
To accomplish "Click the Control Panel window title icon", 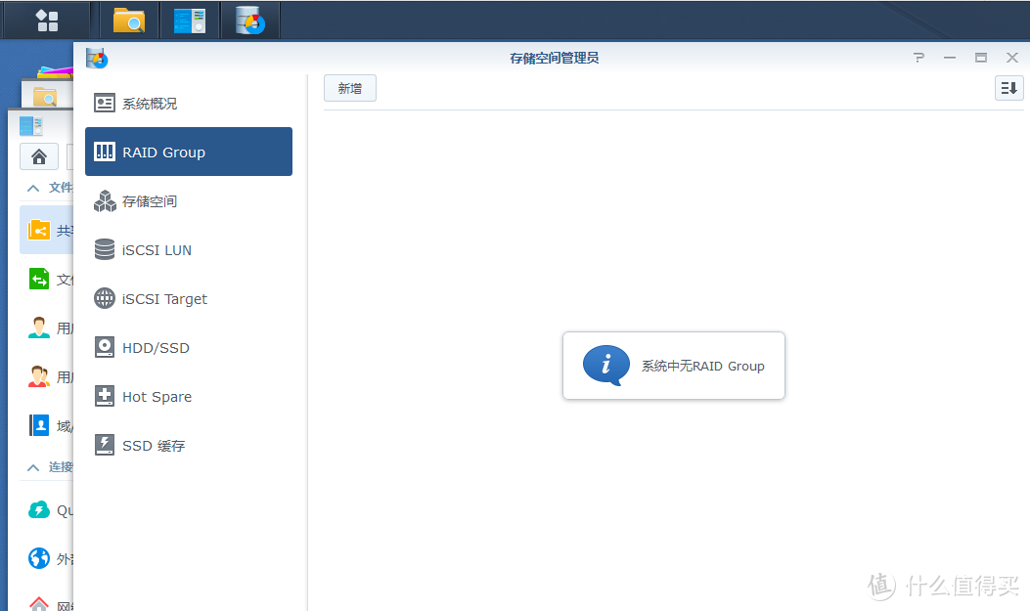I will [31, 125].
